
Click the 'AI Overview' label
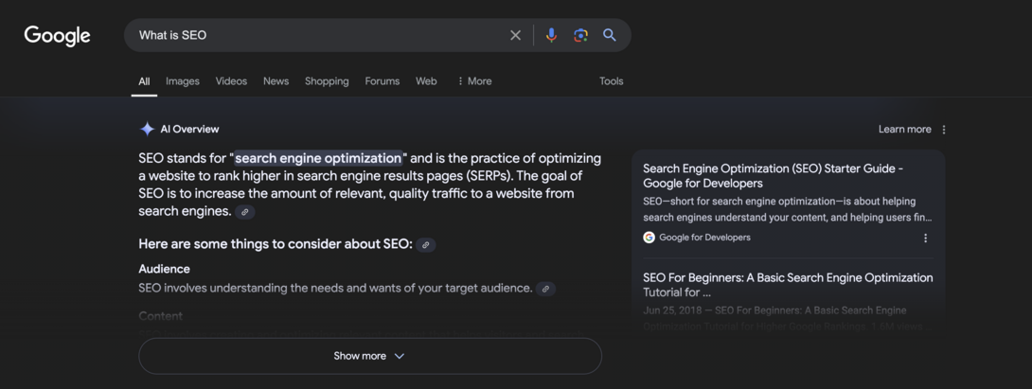click(189, 130)
